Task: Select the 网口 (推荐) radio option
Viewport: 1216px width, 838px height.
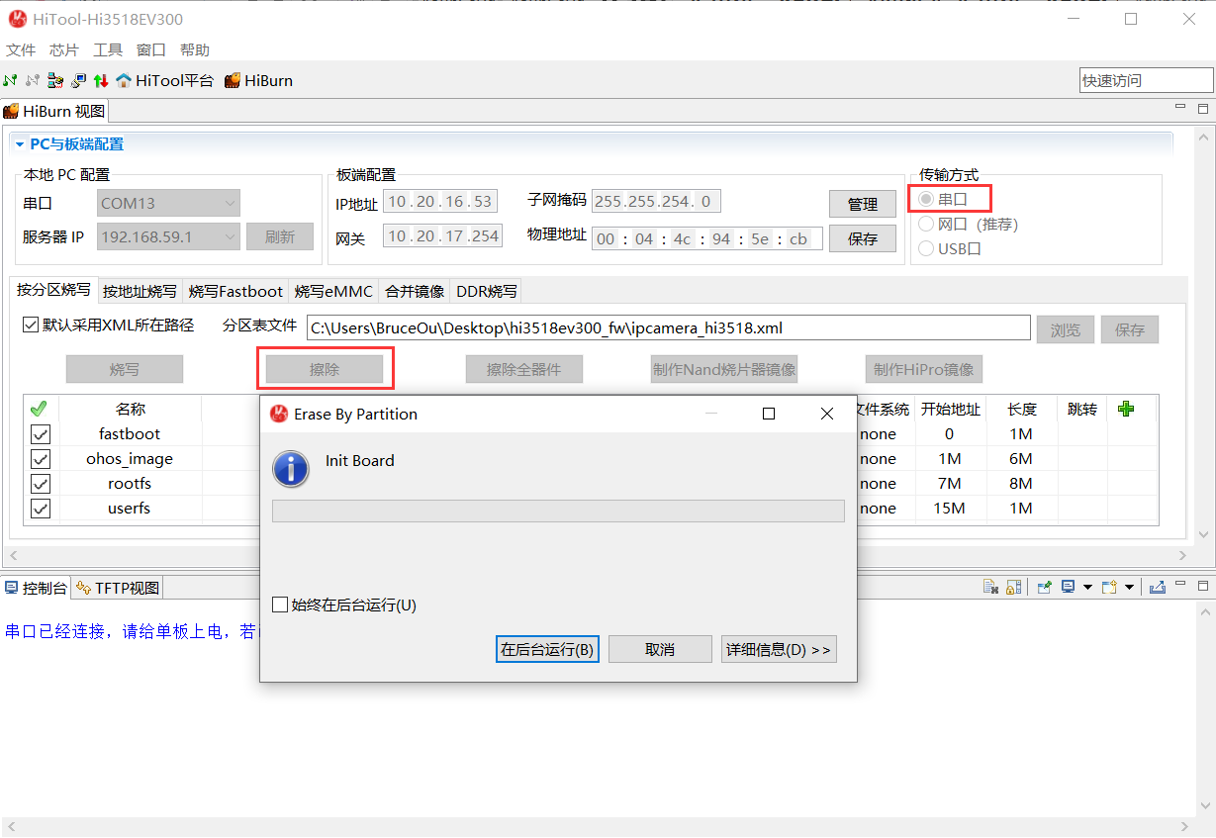Action: tap(926, 224)
